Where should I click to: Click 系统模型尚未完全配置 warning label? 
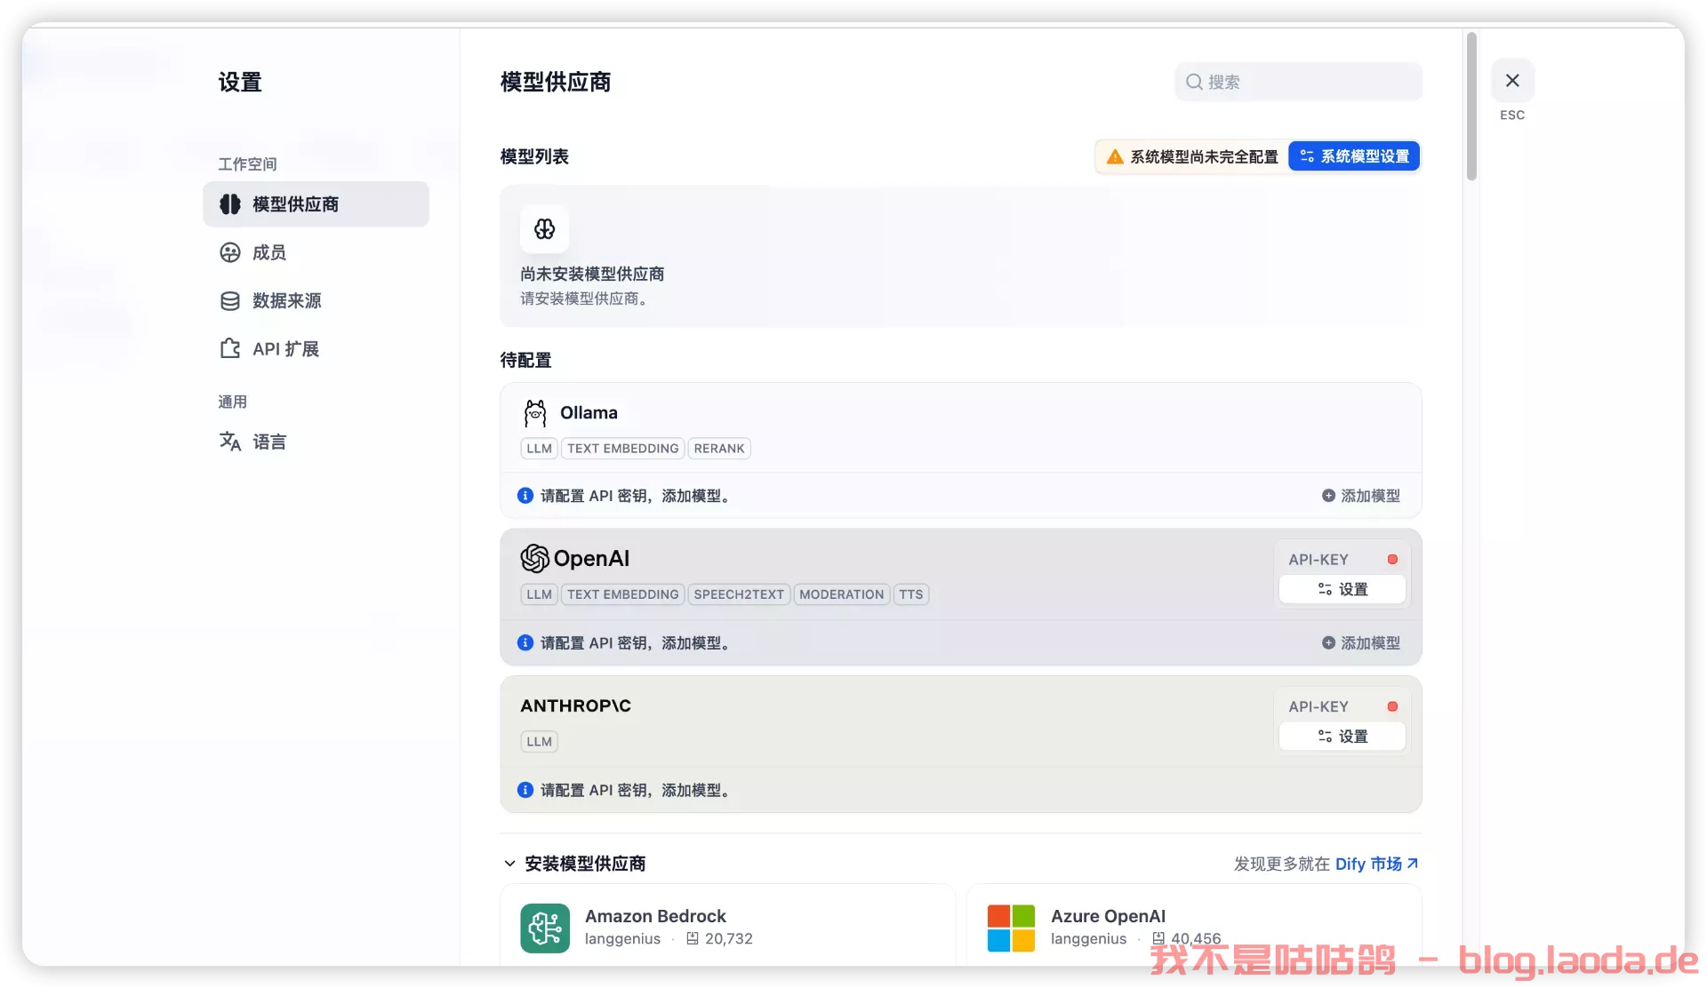point(1204,156)
